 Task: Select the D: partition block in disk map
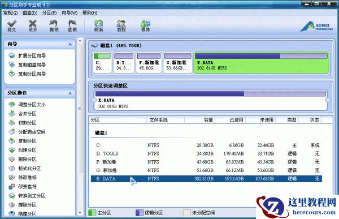[124, 62]
